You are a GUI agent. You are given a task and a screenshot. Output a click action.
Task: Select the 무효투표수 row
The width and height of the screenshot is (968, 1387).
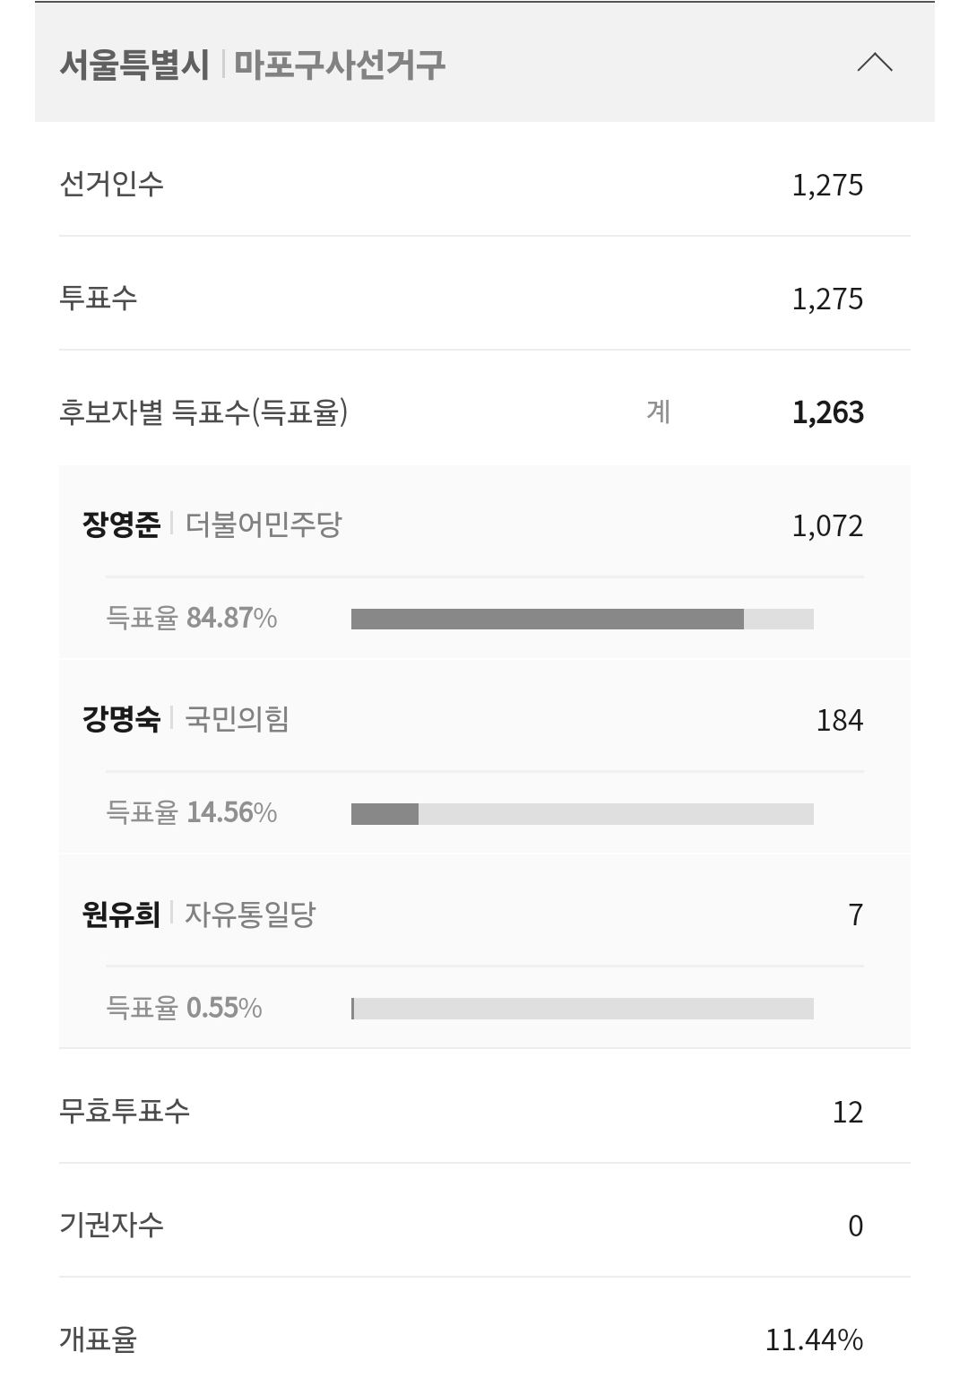coord(485,1112)
